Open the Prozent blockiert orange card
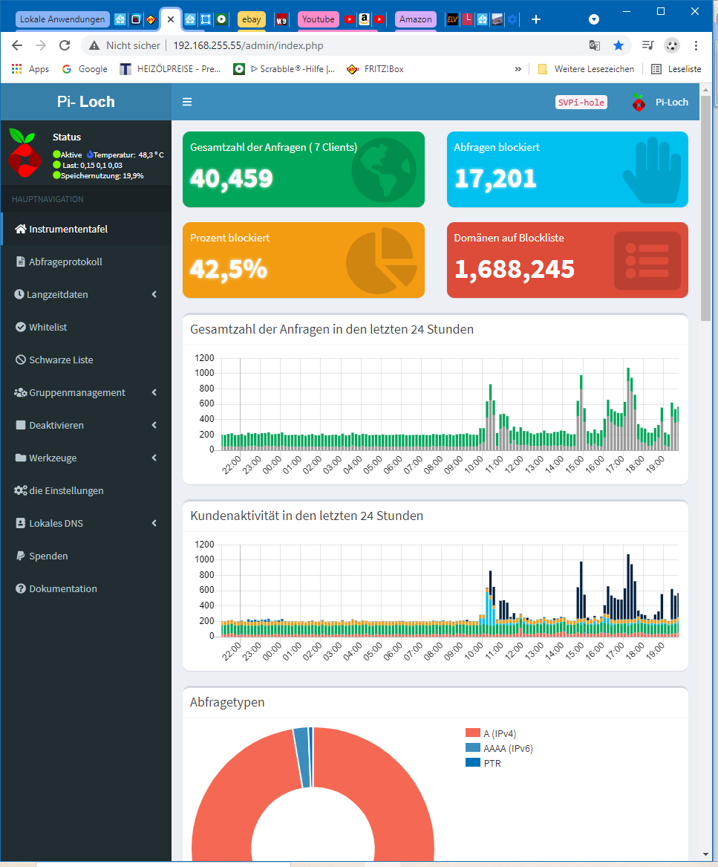 [x=304, y=260]
